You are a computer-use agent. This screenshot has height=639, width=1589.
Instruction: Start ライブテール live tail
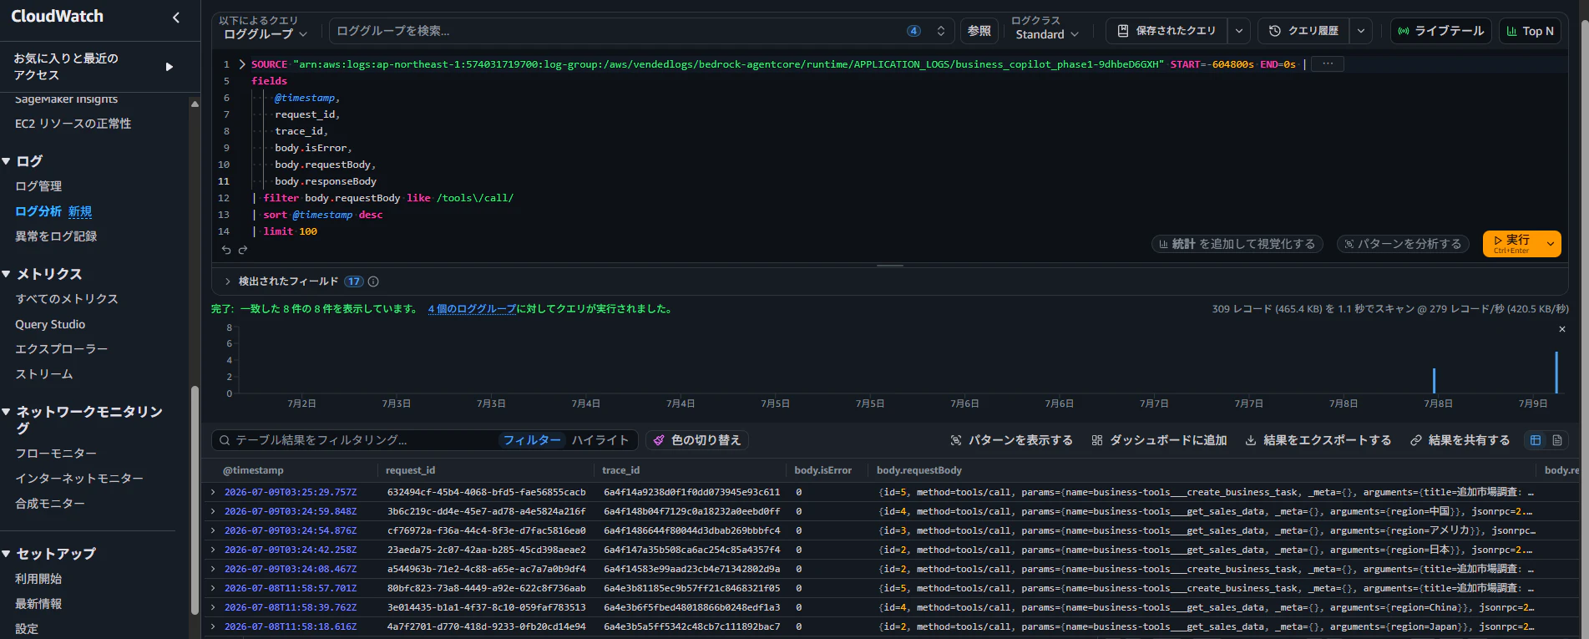[1440, 31]
